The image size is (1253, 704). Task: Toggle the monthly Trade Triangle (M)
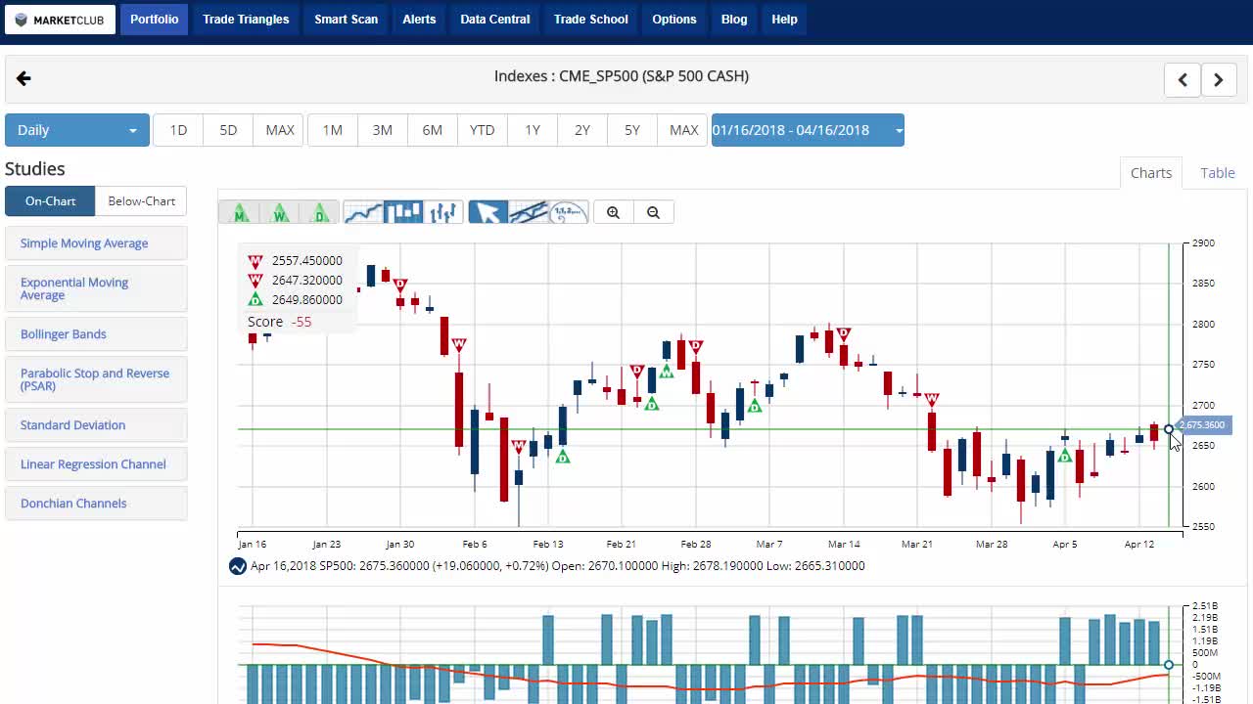coord(238,212)
